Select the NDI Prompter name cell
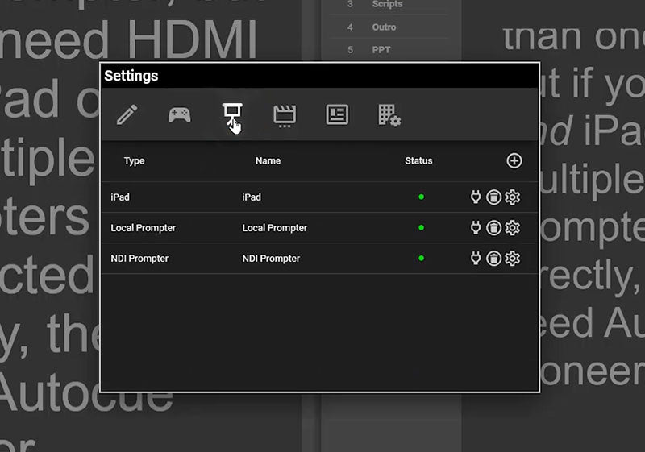Image resolution: width=645 pixels, height=452 pixels. (271, 259)
